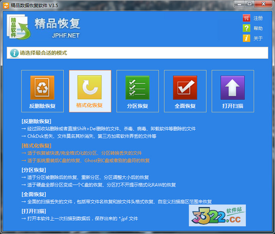
Task: Click the 精品软件 logo icon
Action: point(19,27)
